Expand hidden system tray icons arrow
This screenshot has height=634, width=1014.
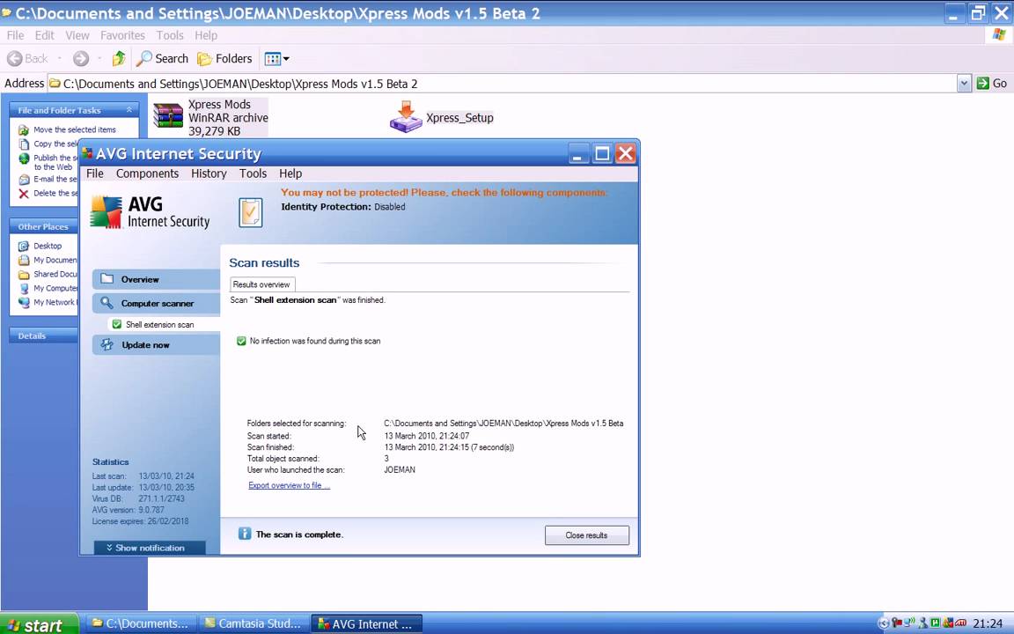[x=884, y=624]
